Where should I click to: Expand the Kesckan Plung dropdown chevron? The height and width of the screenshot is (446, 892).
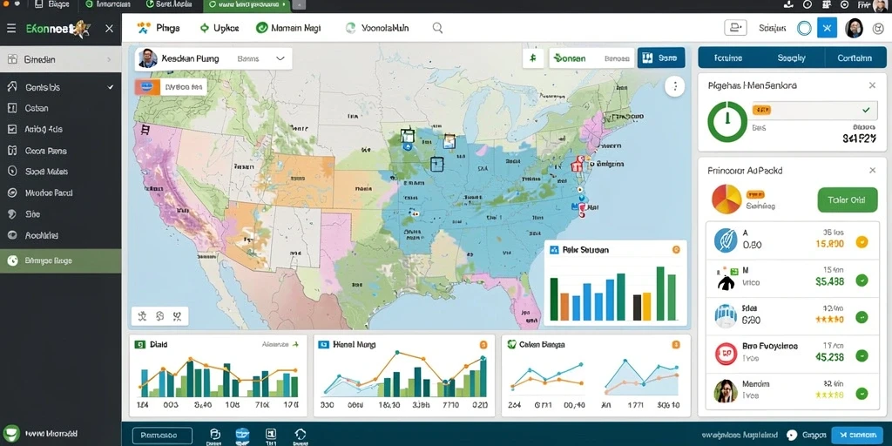[x=280, y=58]
